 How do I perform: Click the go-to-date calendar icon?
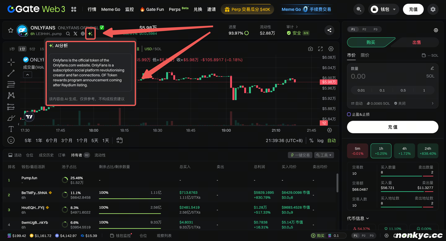120,140
